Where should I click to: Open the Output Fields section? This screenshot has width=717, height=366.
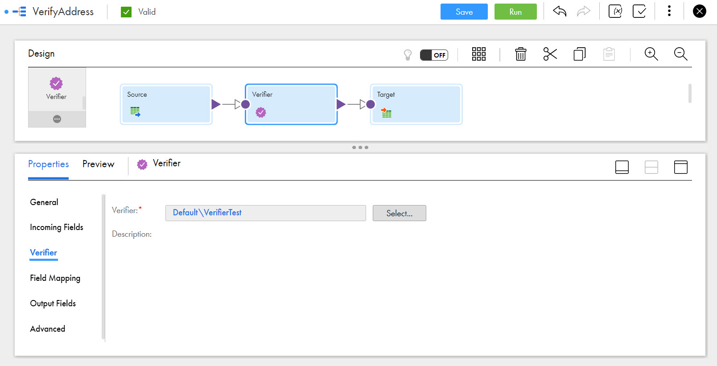tap(53, 303)
